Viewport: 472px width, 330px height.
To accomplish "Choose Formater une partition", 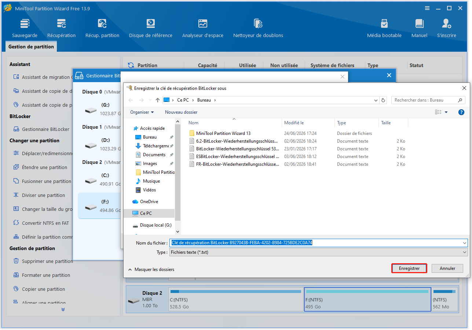I will click(41, 275).
